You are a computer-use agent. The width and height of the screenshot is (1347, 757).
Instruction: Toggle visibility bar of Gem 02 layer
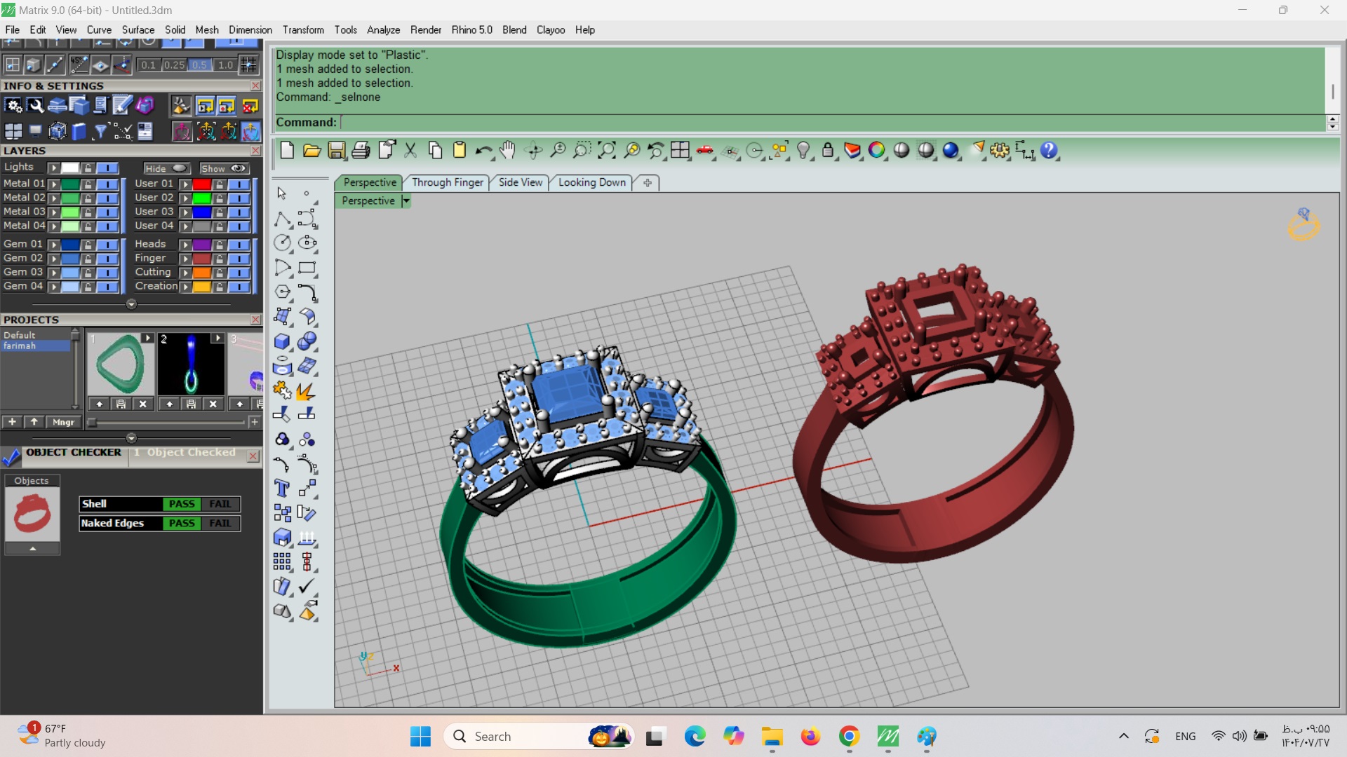coord(107,259)
